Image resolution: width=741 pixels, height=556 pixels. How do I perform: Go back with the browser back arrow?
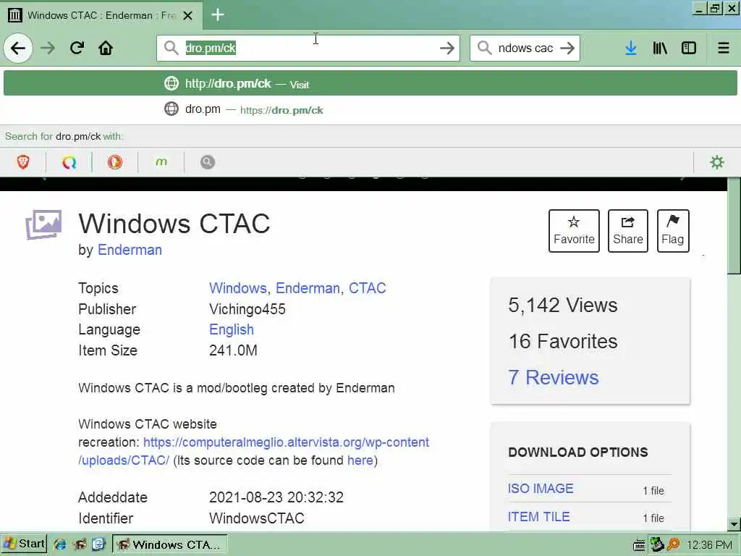[18, 49]
